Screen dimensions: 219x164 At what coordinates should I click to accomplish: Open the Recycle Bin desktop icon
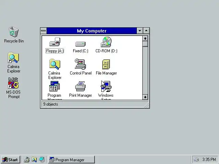[x=13, y=32]
